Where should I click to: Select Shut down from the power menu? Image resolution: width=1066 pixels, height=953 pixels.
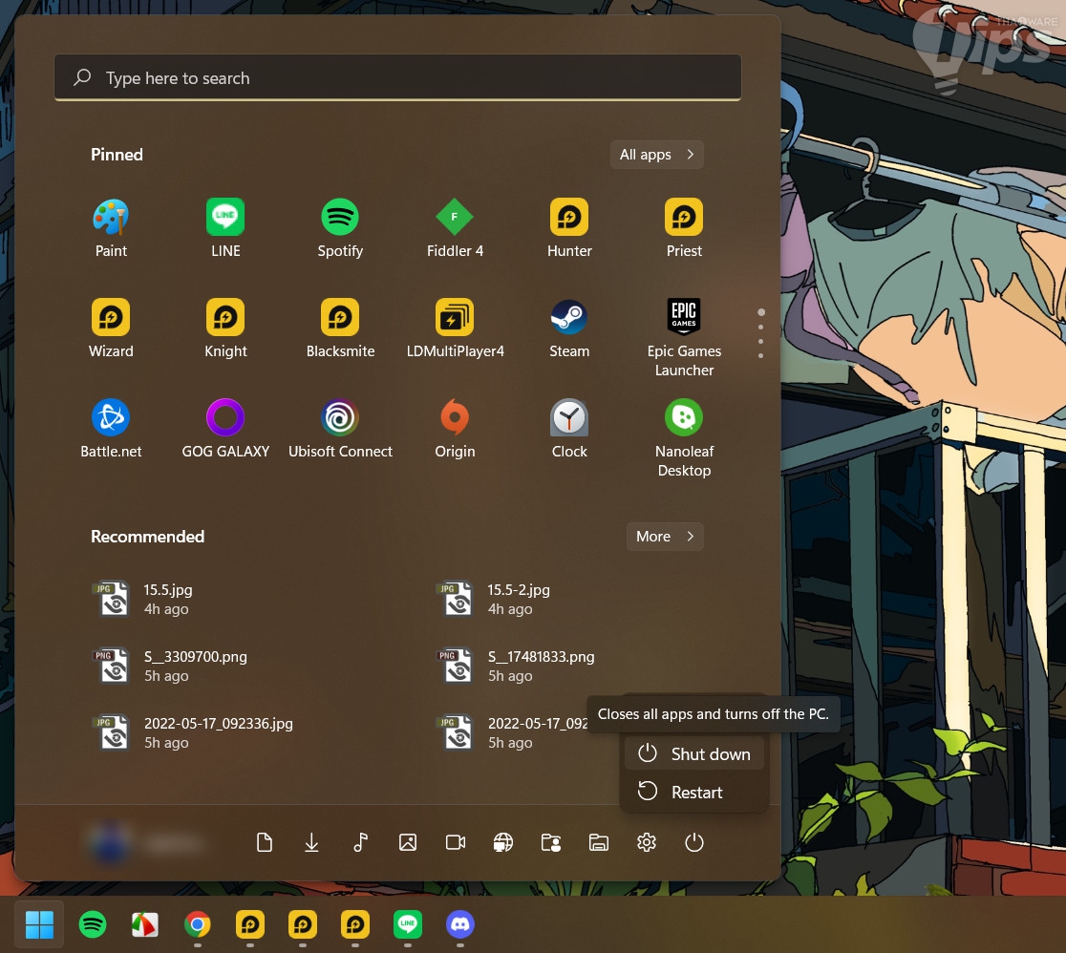(x=694, y=753)
